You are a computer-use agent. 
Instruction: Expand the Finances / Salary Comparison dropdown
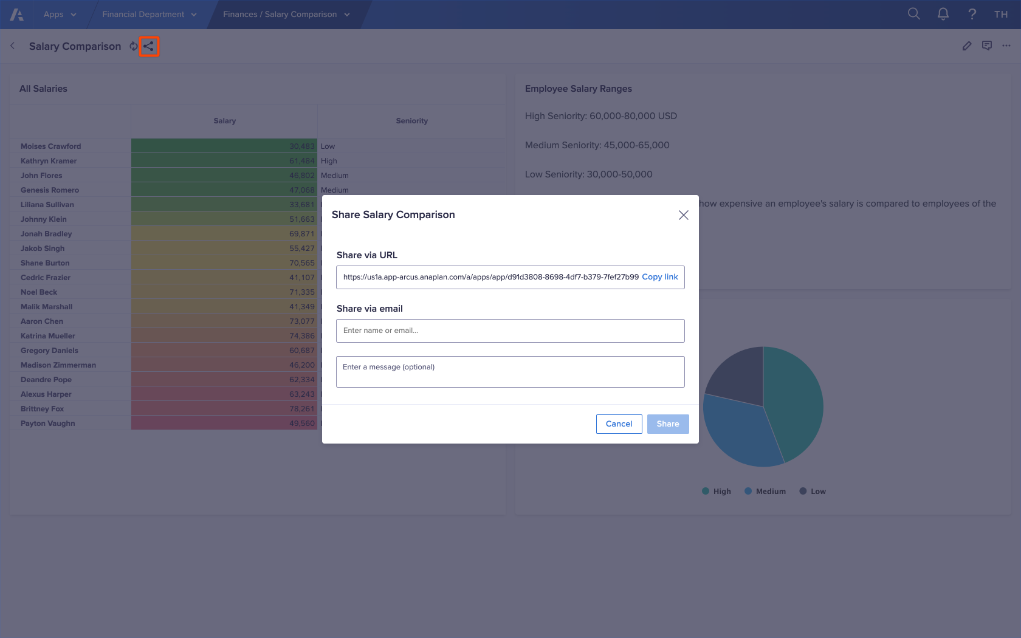point(287,15)
